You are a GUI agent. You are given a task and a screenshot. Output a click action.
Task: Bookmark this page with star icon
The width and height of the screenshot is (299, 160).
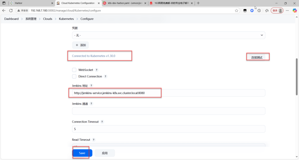237,10
